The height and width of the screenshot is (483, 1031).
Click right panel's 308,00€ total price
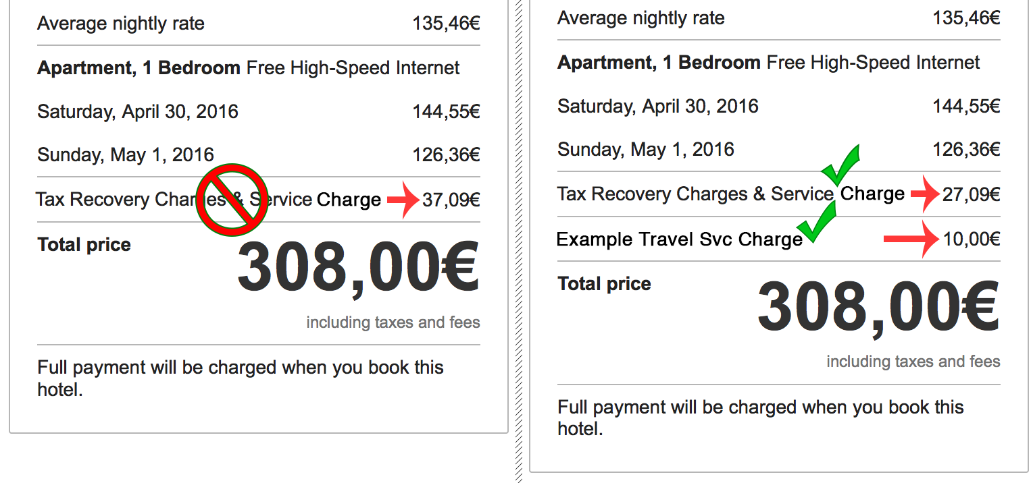tap(878, 307)
